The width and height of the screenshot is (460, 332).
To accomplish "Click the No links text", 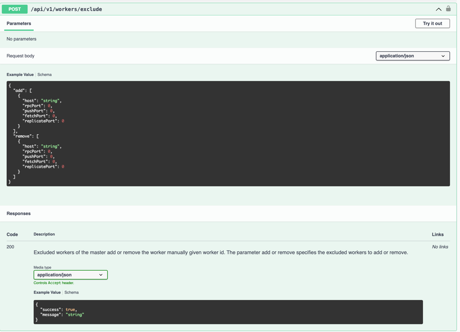I will pyautogui.click(x=440, y=247).
